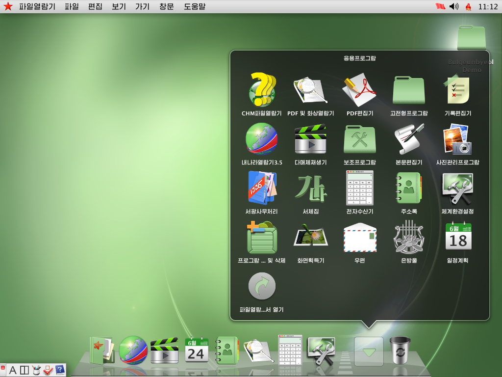
Task: Open the 서체집 font book
Action: pos(310,188)
